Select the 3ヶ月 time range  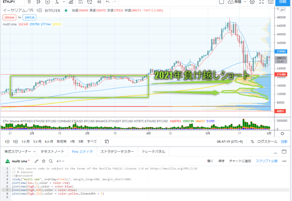pos(37,142)
